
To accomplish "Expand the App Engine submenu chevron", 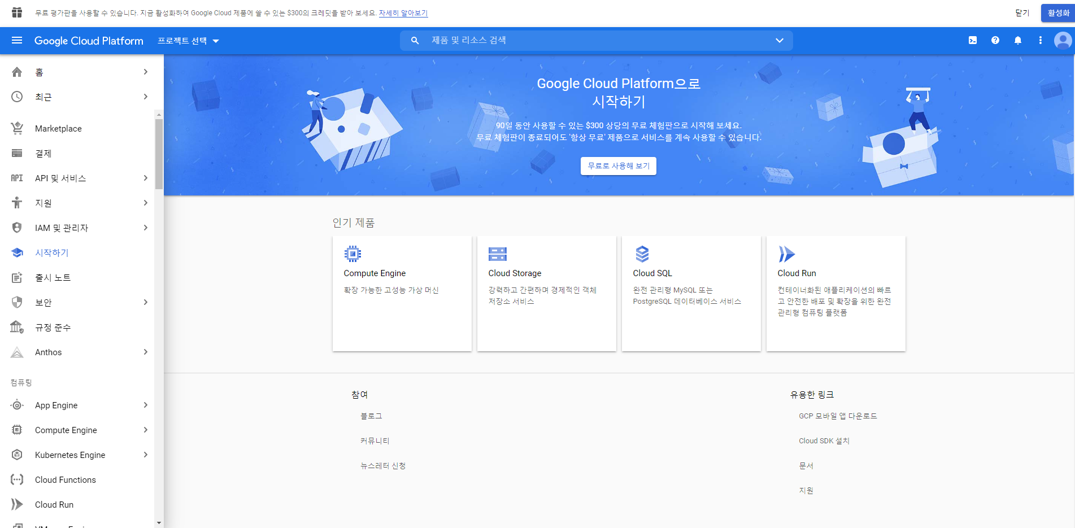I will tap(146, 405).
